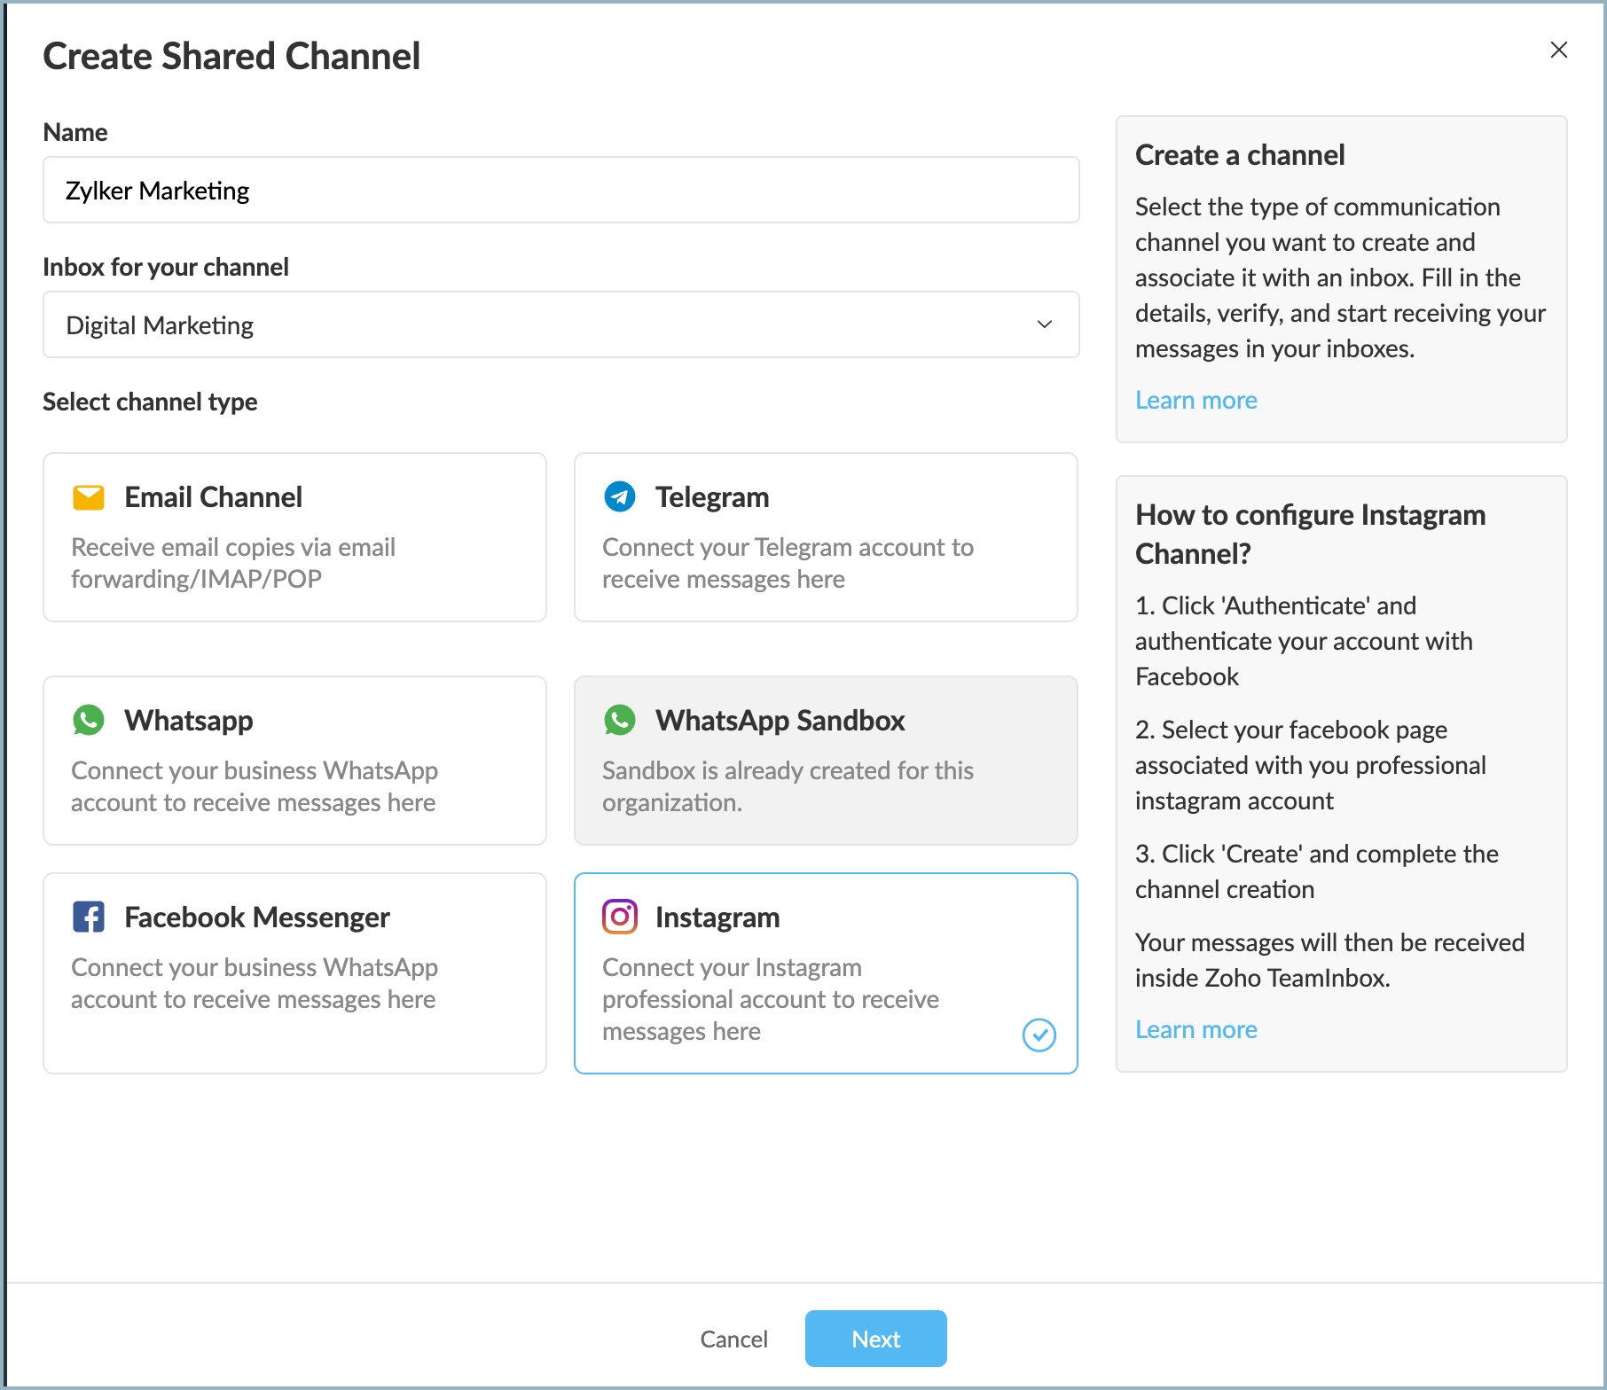Click the blue Telegram paper-plane icon
Image resolution: width=1607 pixels, height=1390 pixels.
coord(619,497)
